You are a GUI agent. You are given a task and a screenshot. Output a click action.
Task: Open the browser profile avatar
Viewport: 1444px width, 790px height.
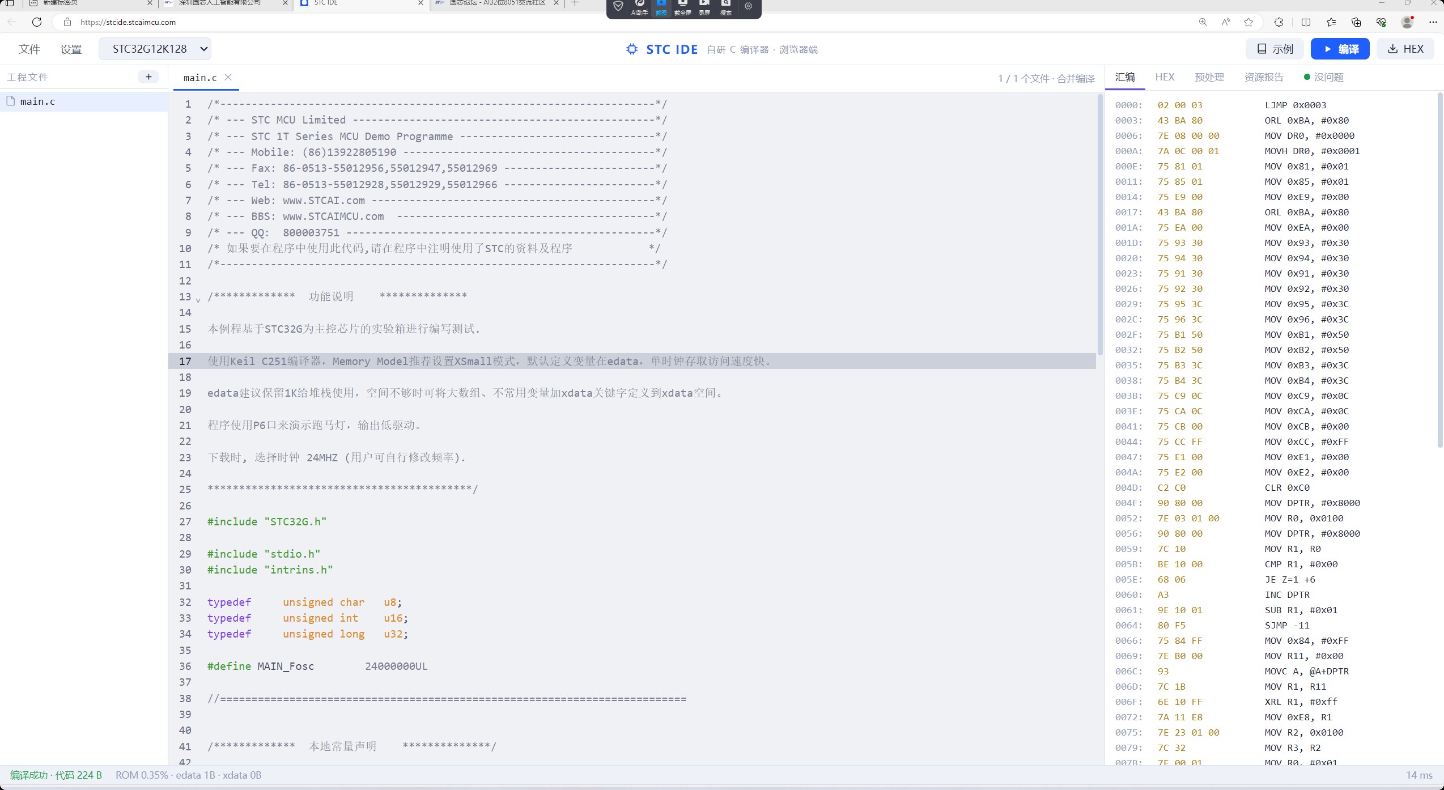[1407, 22]
